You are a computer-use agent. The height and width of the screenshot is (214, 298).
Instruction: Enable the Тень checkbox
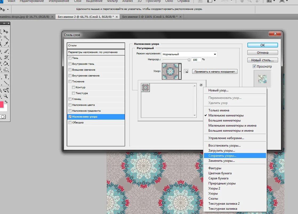pyautogui.click(x=70, y=58)
